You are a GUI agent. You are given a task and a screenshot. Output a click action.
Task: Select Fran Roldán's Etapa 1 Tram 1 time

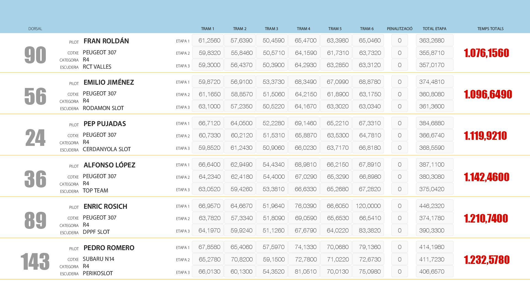[209, 41]
